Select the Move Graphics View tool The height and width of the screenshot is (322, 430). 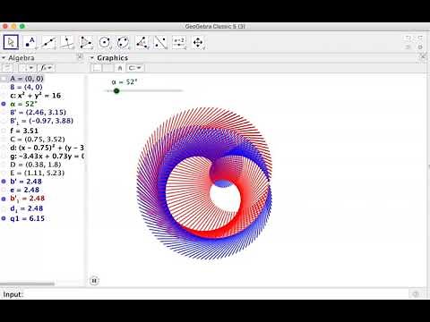[x=198, y=42]
